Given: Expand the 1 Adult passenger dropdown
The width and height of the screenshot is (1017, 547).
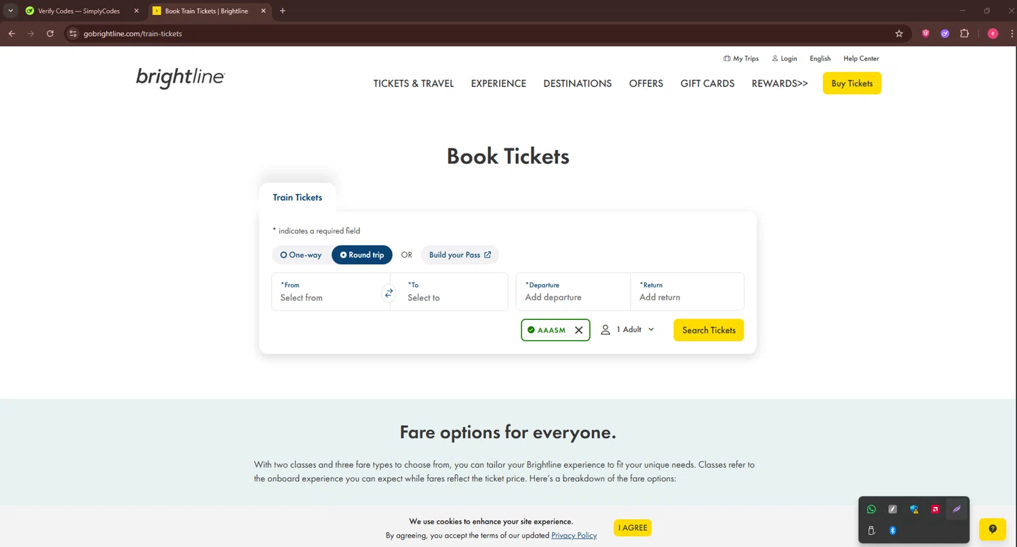Looking at the screenshot, I should 628,329.
